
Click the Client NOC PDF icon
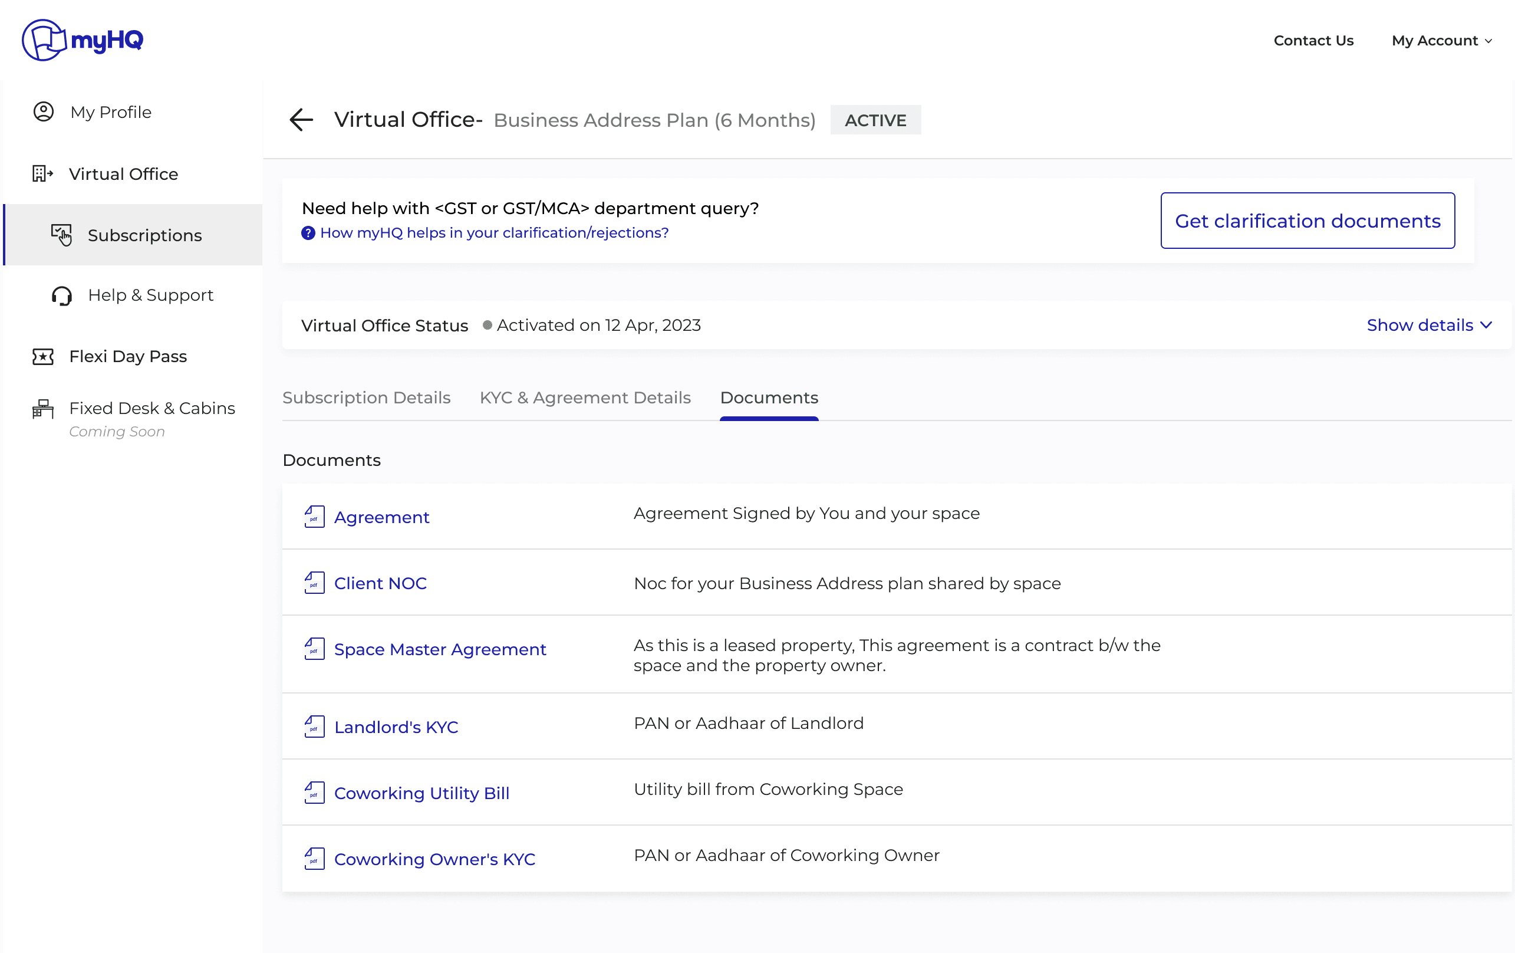[314, 583]
